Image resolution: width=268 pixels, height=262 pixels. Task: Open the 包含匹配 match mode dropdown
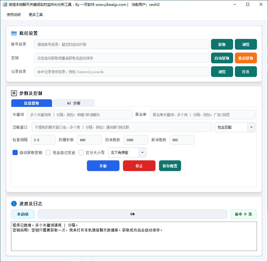(235, 127)
